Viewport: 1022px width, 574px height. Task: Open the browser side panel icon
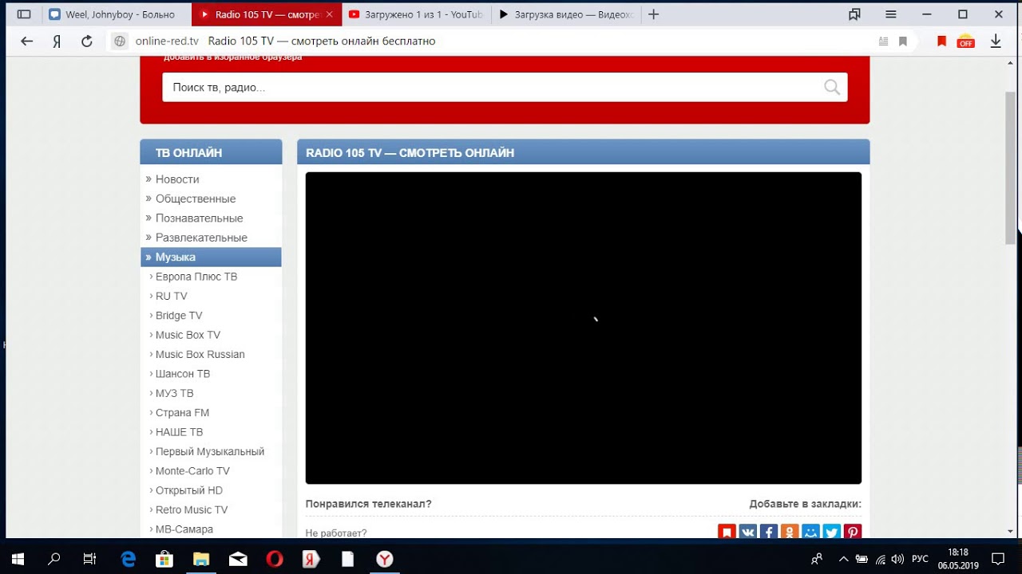pyautogui.click(x=24, y=14)
